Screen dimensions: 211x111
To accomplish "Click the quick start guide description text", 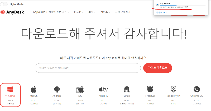I will 103,58.
